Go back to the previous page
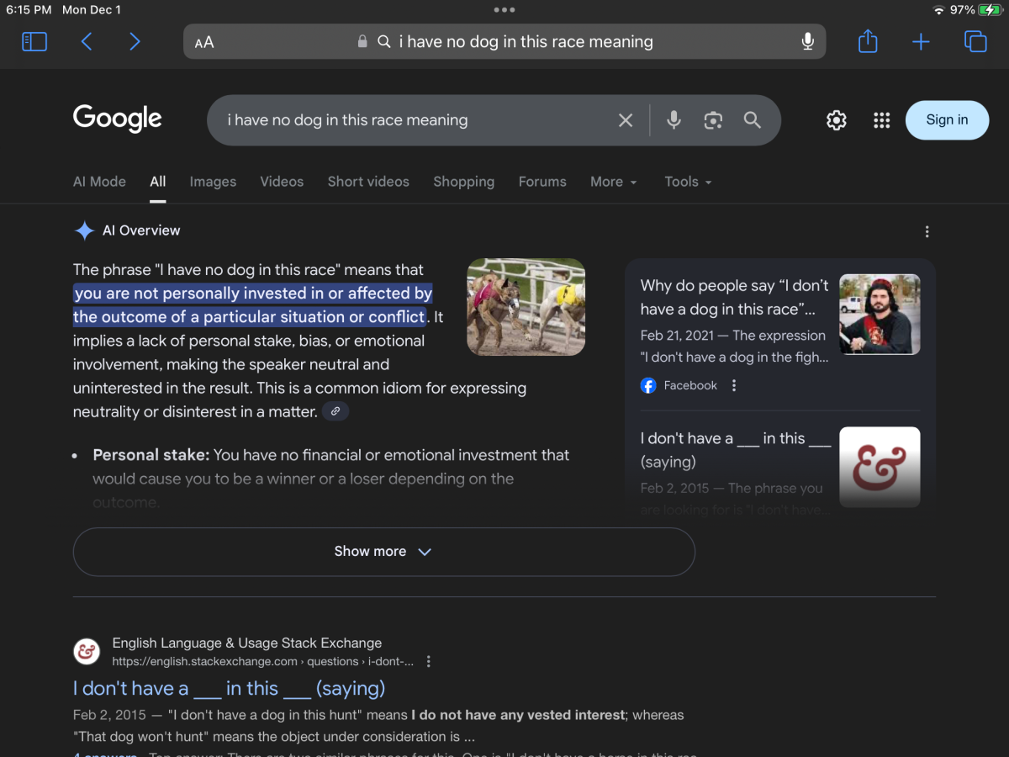The image size is (1009, 757). [86, 41]
